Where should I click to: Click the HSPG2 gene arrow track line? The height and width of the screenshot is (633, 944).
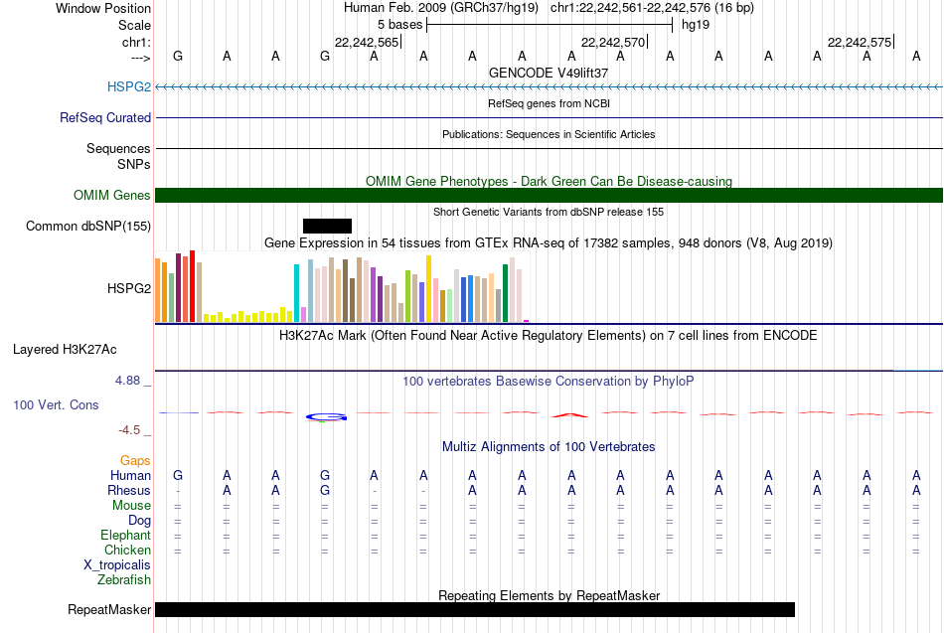pyautogui.click(x=549, y=86)
